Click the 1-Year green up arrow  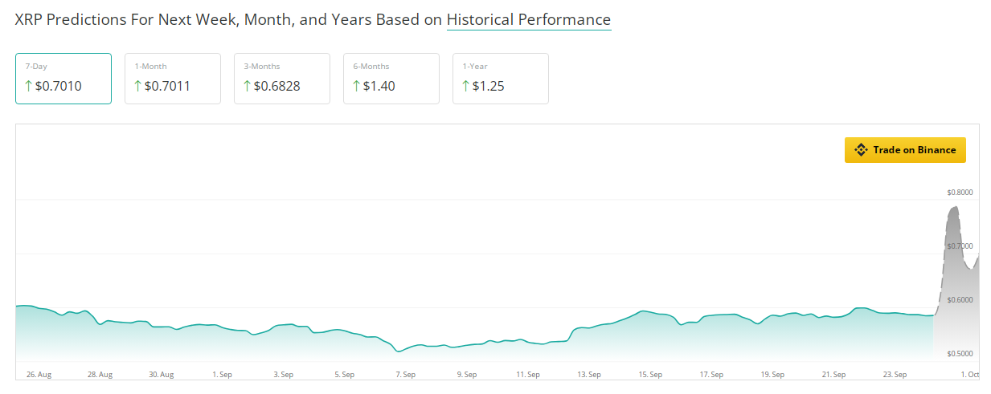coord(465,86)
